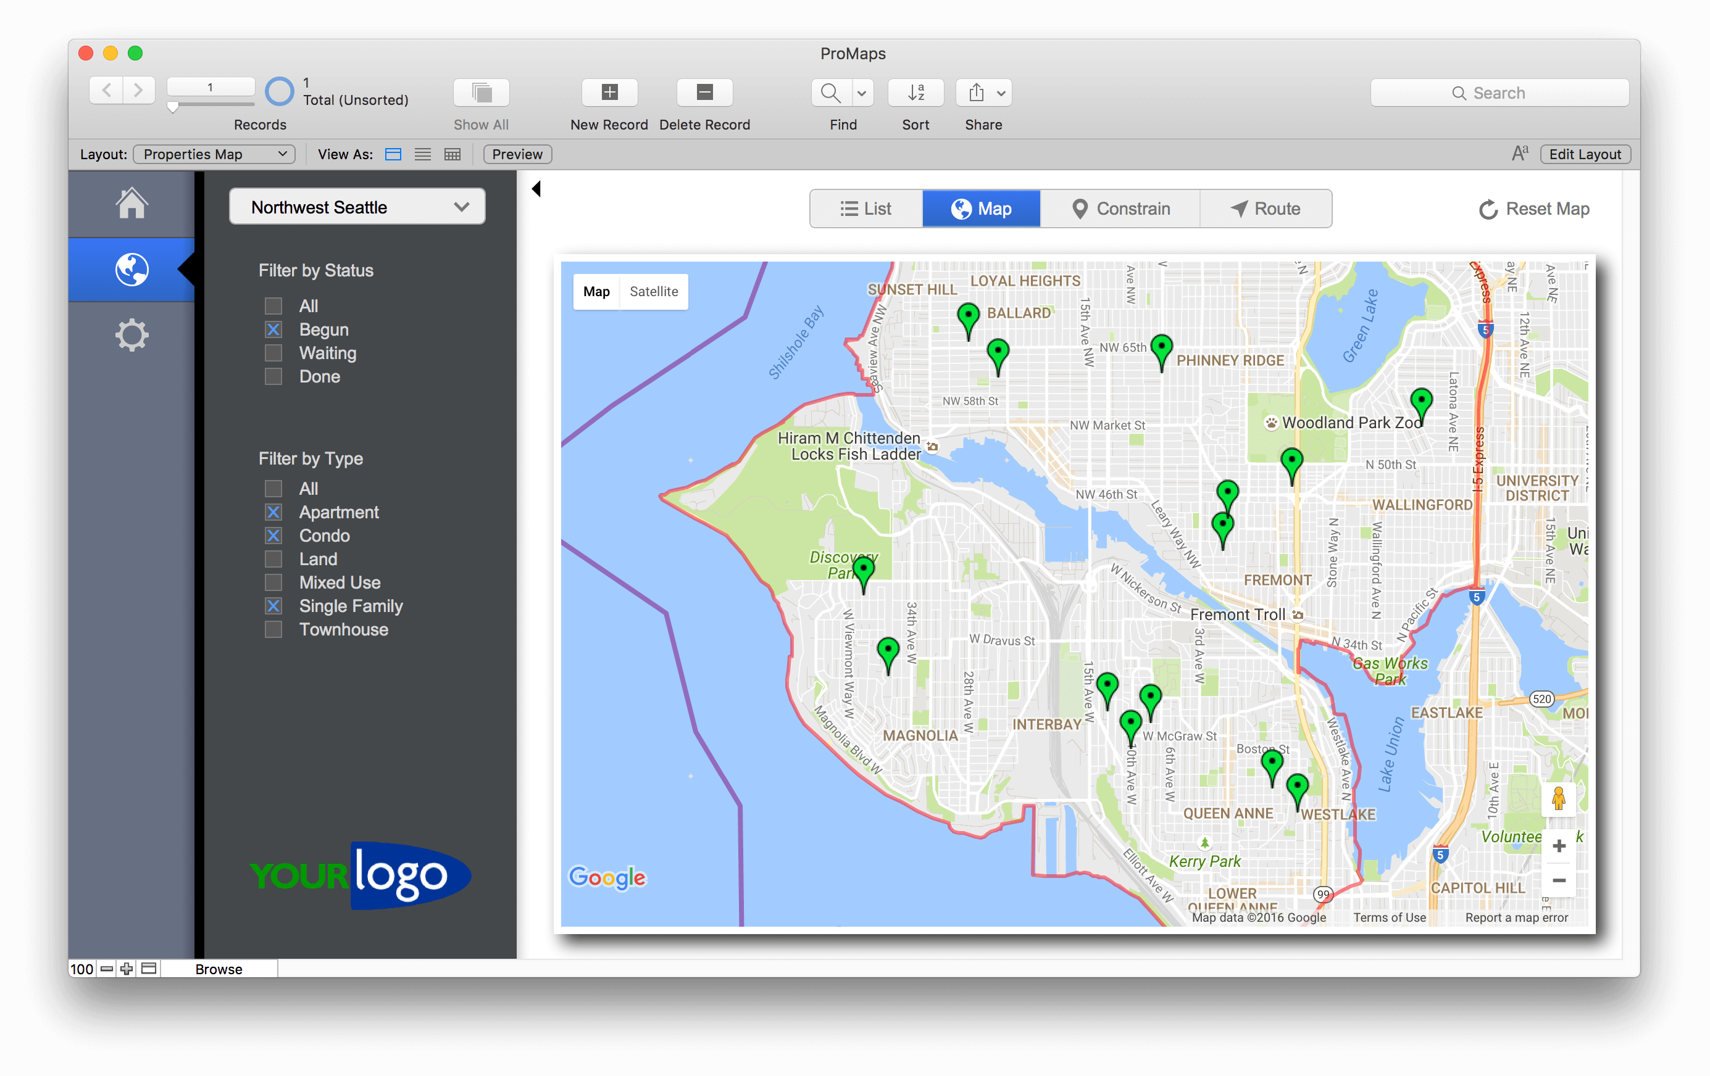Delete the current record
1710x1076 pixels.
pos(704,93)
